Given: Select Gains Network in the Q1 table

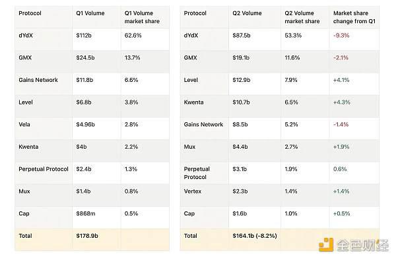Looking at the screenshot, I should [38, 80].
